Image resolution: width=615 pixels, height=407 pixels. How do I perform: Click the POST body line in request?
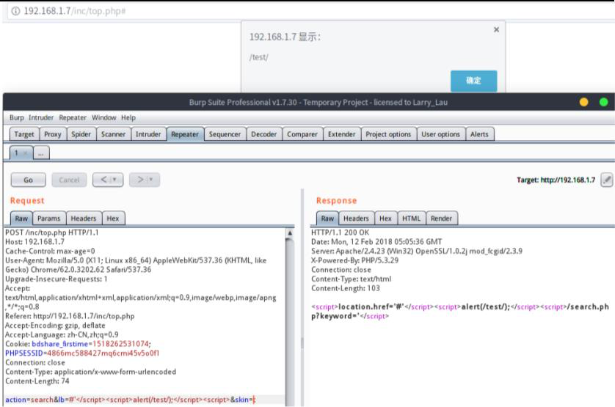(130, 400)
